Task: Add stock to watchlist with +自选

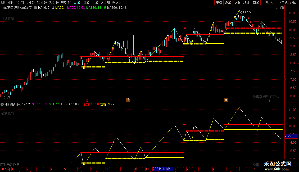Action: coord(284,2)
